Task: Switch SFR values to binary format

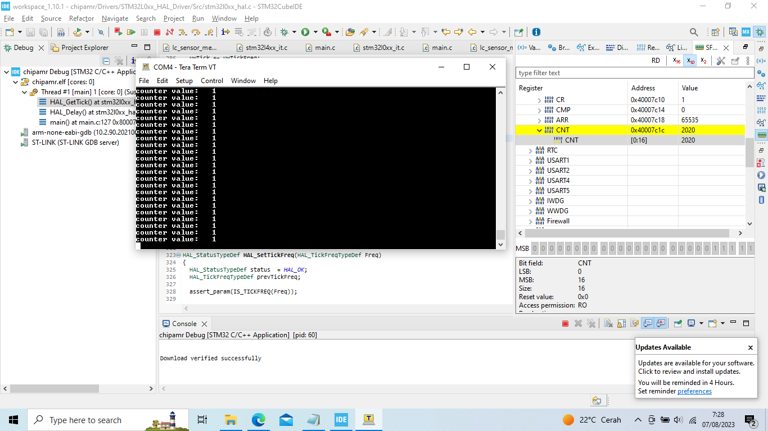Action: click(703, 61)
